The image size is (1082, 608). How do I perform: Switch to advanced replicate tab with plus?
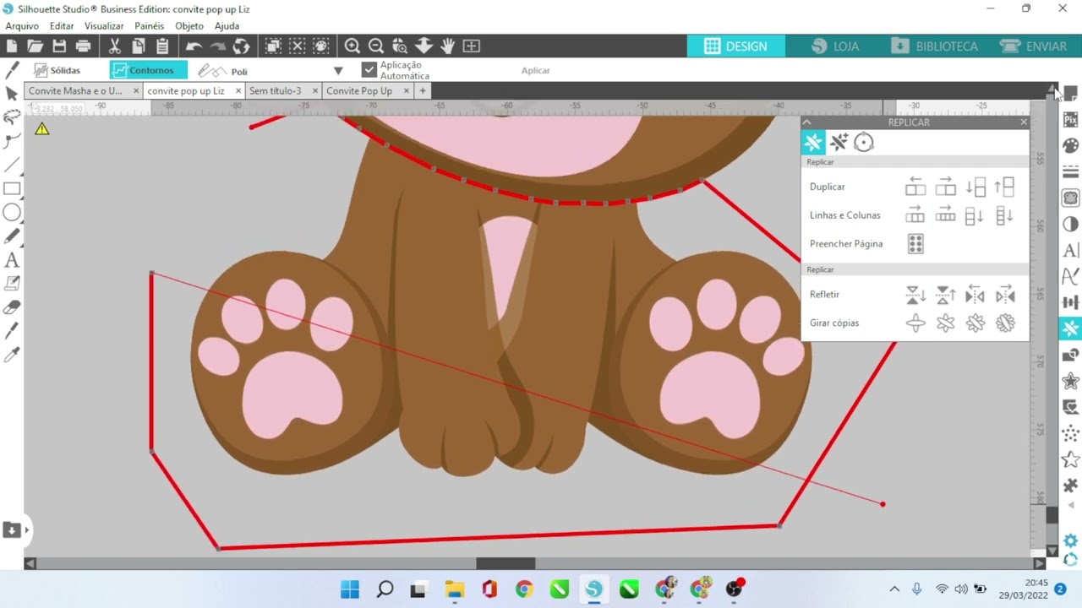(839, 142)
